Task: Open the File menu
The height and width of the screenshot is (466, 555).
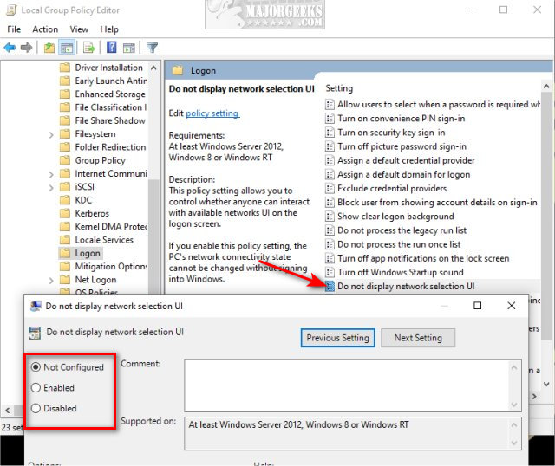Action: (x=14, y=29)
